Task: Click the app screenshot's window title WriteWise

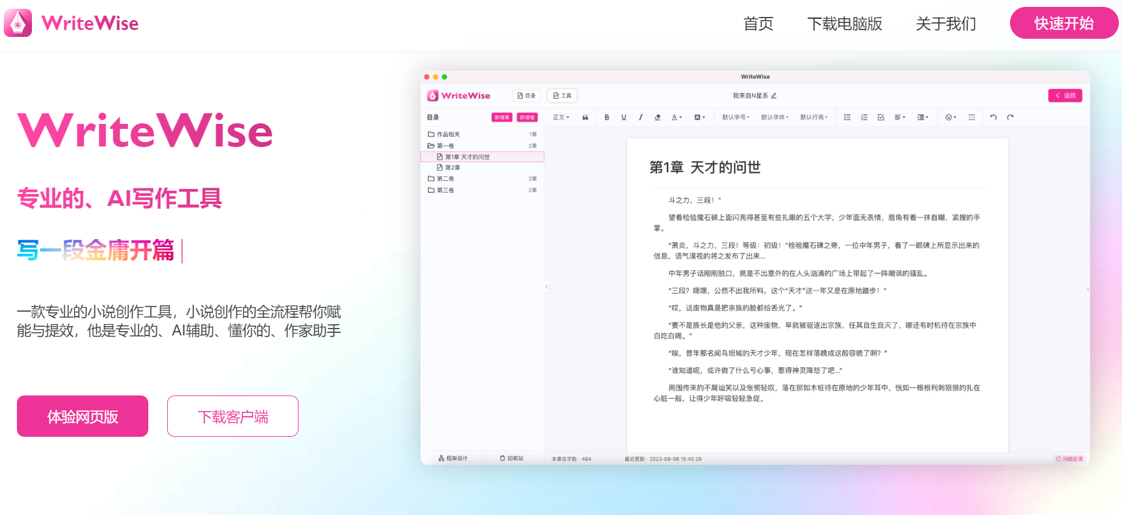Action: pyautogui.click(x=755, y=77)
